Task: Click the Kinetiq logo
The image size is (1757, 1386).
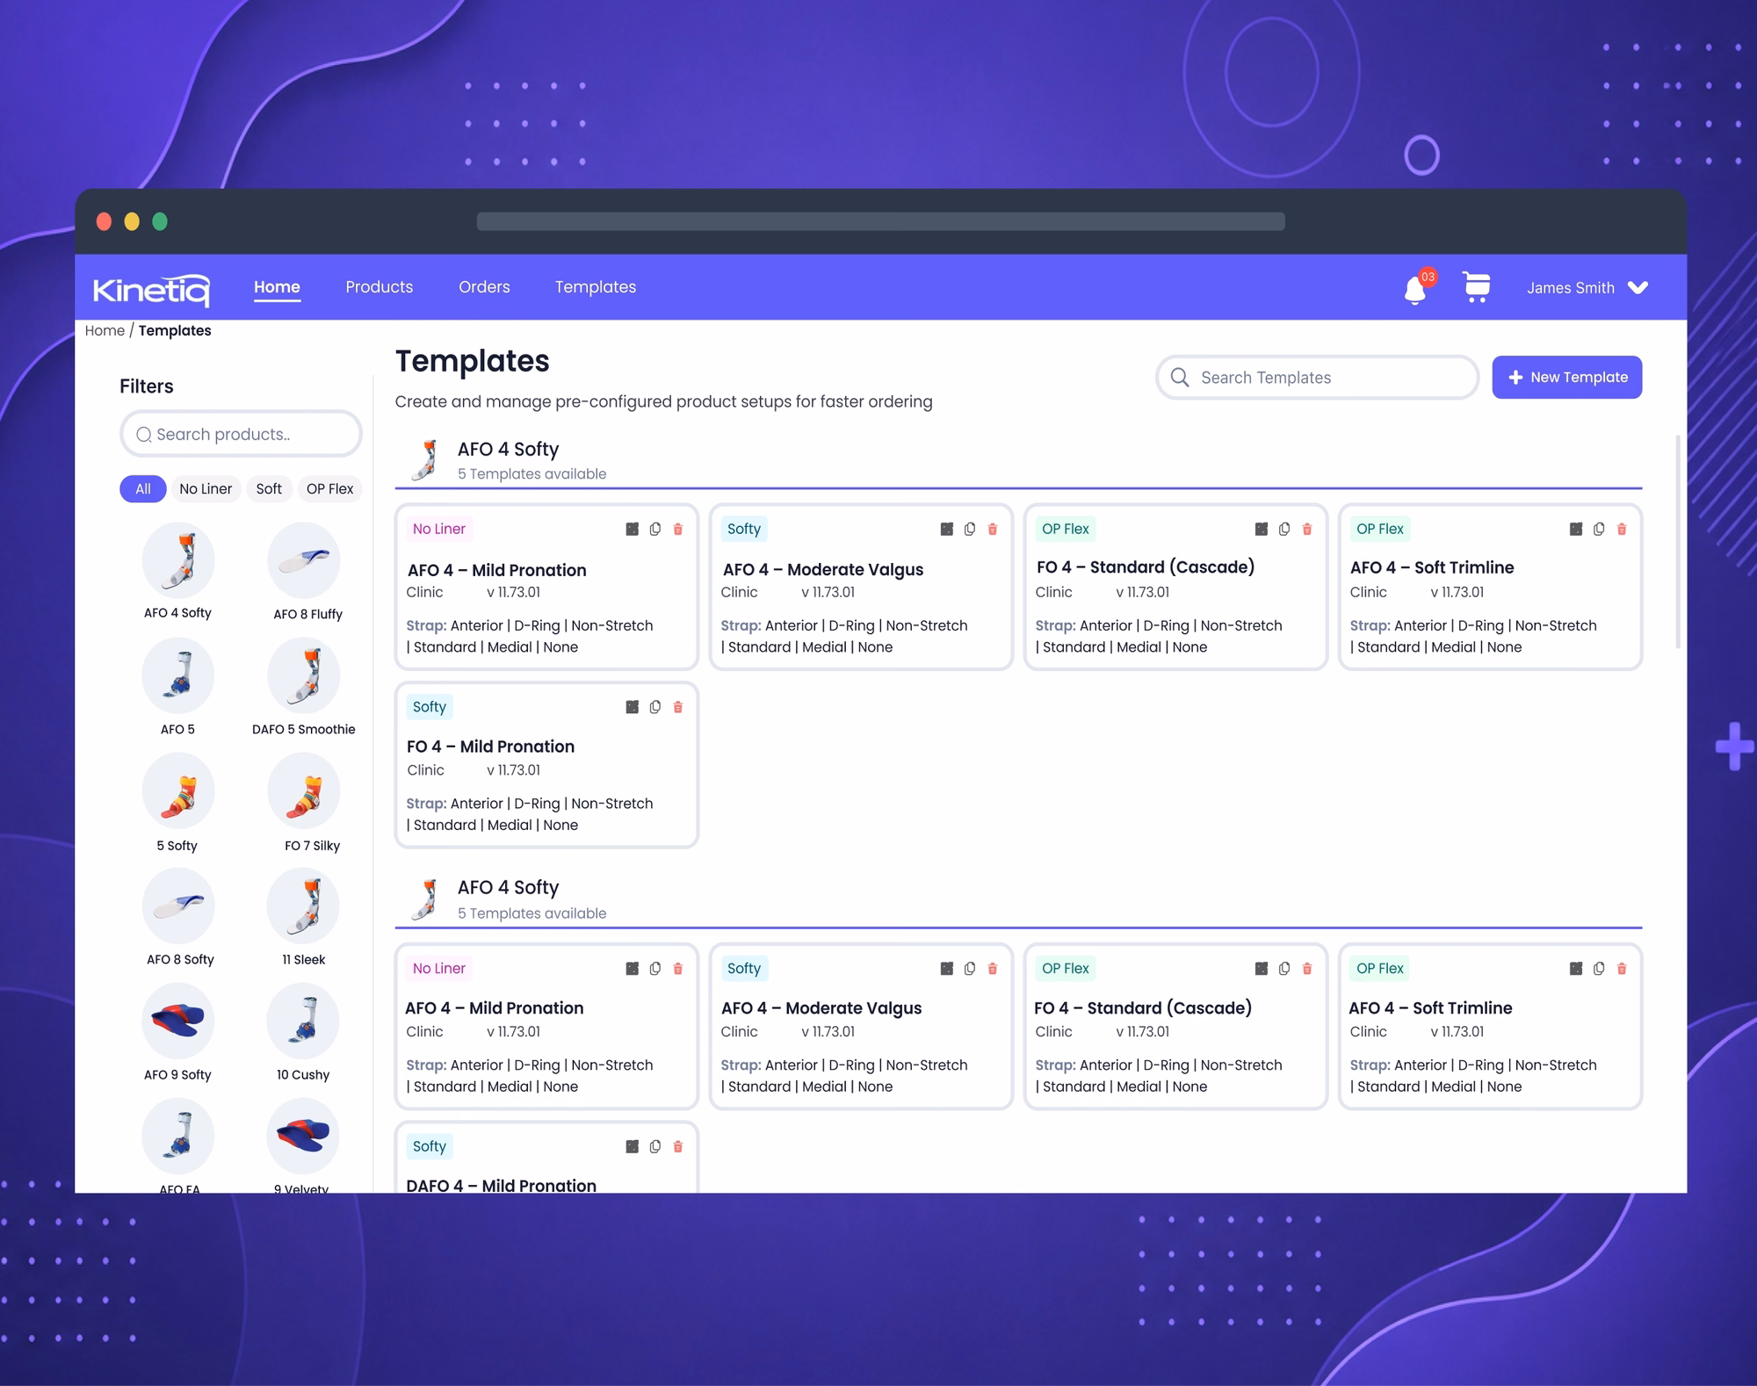Action: 151,289
